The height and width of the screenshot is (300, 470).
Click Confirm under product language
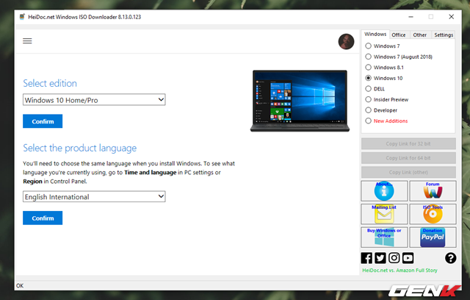43,218
